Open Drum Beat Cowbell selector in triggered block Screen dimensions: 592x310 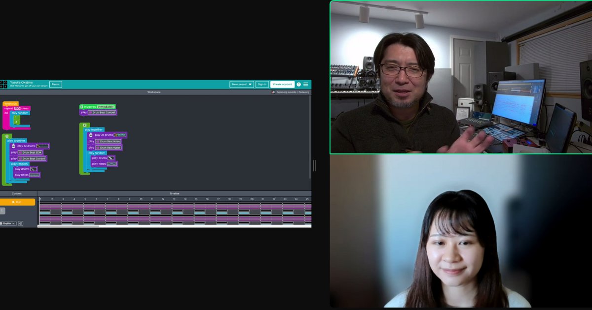[x=102, y=112]
